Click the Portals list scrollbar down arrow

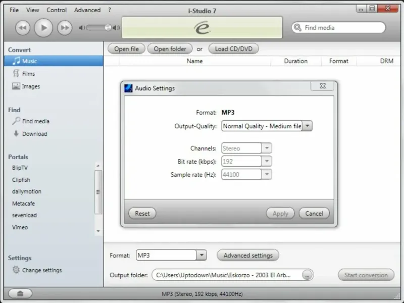coord(98,231)
